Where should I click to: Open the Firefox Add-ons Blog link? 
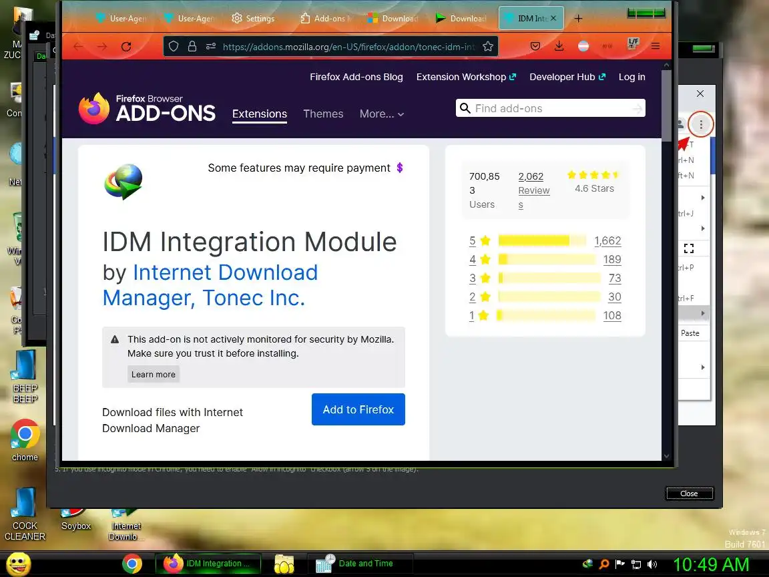point(356,77)
